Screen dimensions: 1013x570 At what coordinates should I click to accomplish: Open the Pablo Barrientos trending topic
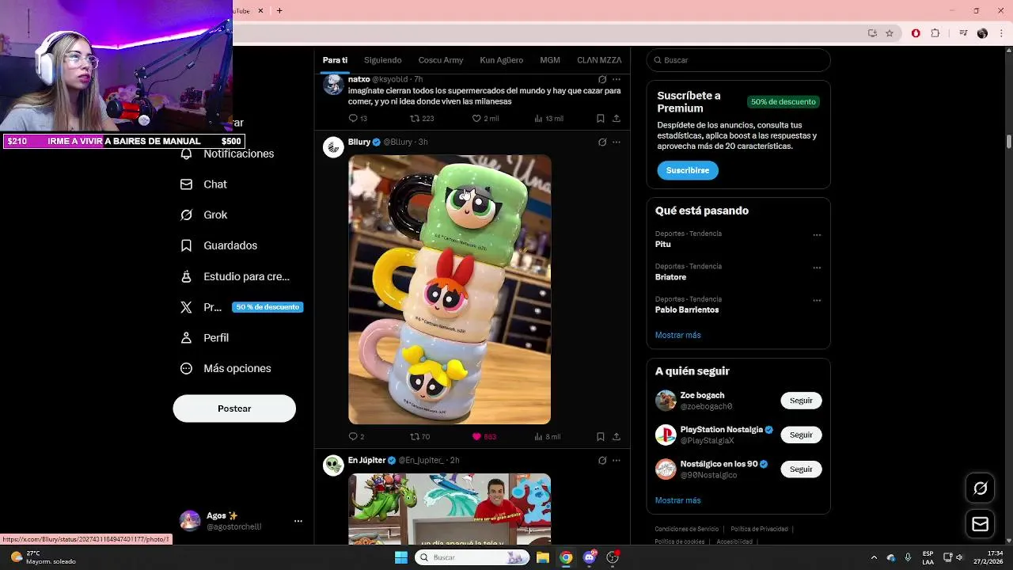(x=687, y=310)
